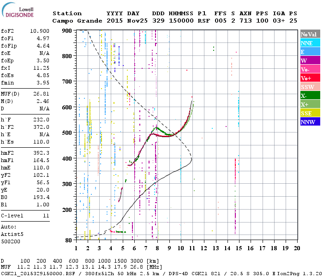This screenshot has height=277, width=323.
Task: Click the D 3000 km table entry
Action: [x=137, y=261]
